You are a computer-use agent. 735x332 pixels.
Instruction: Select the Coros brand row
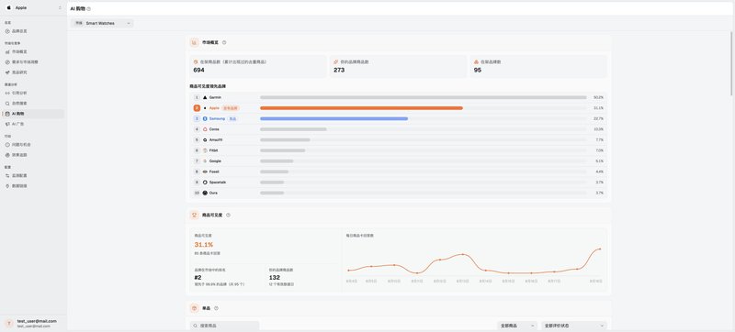(x=399, y=129)
